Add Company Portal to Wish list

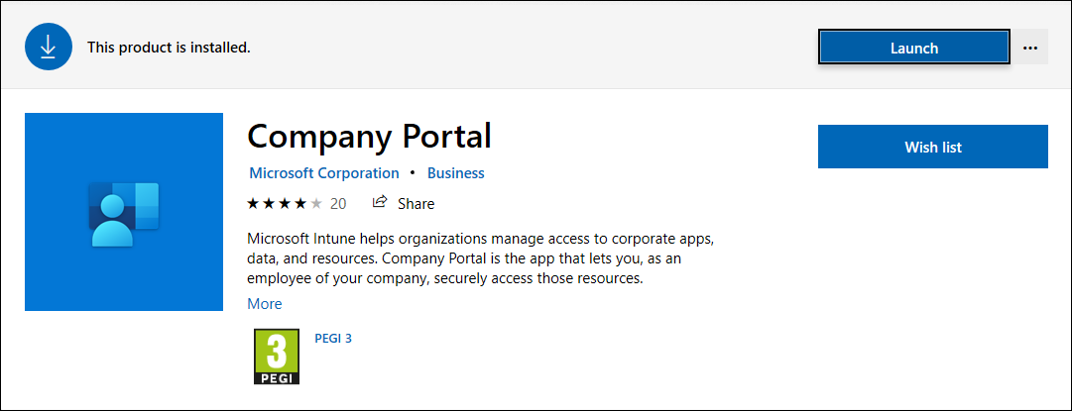point(932,147)
